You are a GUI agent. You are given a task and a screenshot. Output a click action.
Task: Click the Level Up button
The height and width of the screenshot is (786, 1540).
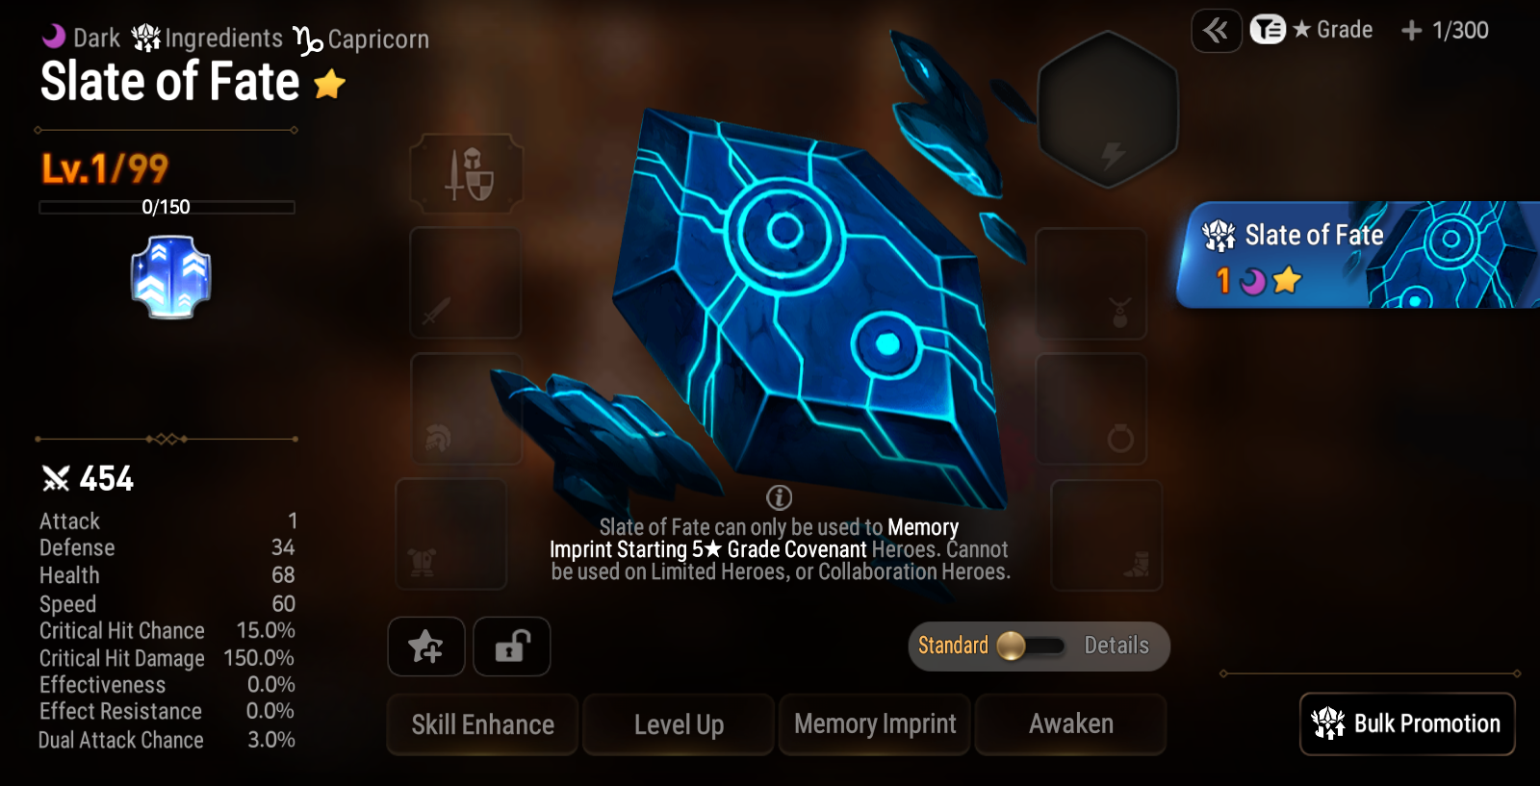(x=679, y=724)
